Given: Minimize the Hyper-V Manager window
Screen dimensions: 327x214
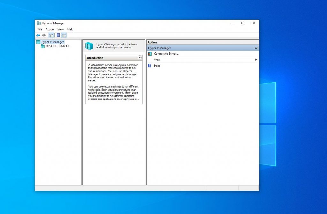Looking at the screenshot, I should (232, 23).
